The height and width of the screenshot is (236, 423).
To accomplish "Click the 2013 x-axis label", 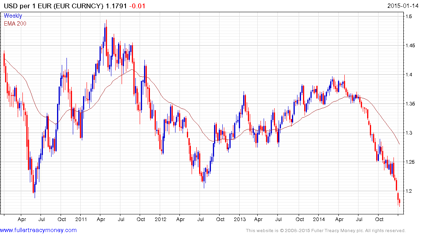I will tap(240, 219).
